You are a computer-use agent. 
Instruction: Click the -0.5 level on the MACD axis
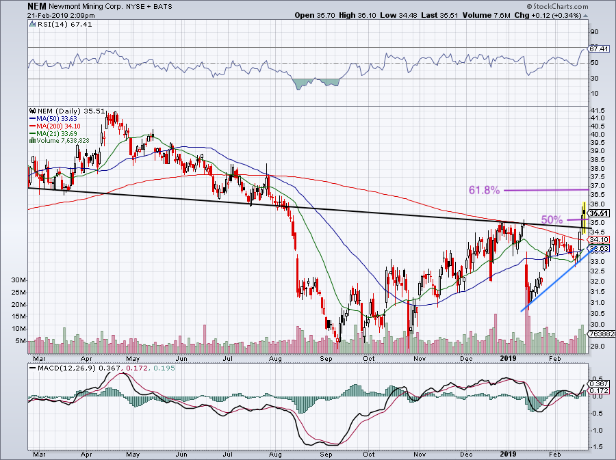(x=597, y=413)
